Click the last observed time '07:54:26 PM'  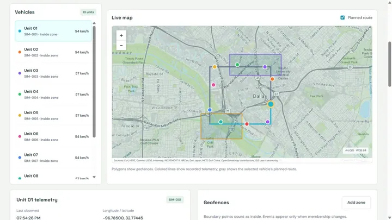pyautogui.click(x=28, y=218)
